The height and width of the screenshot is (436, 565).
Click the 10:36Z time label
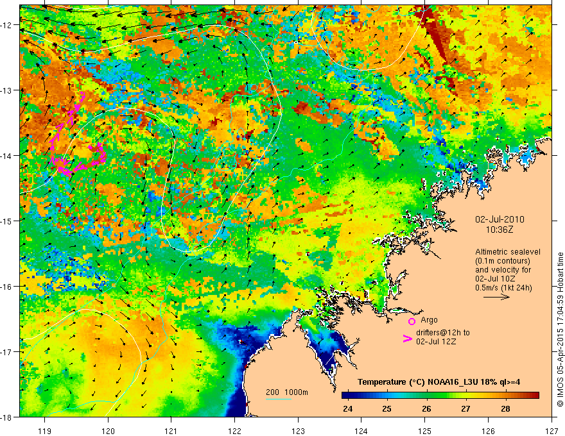499,230
